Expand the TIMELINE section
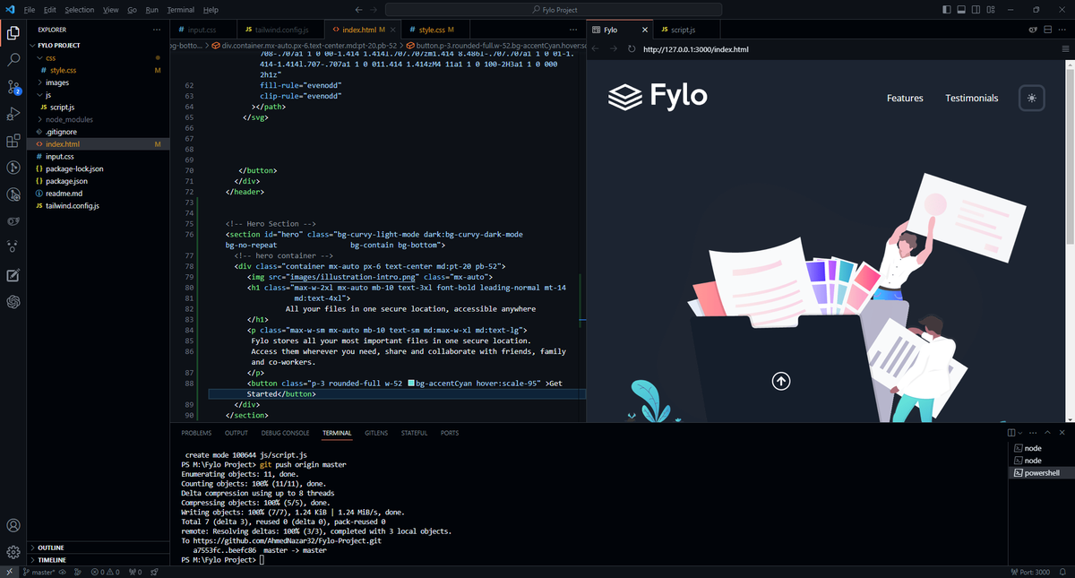Image resolution: width=1075 pixels, height=578 pixels. pyautogui.click(x=97, y=560)
